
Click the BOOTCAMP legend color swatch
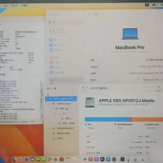coord(145,124)
